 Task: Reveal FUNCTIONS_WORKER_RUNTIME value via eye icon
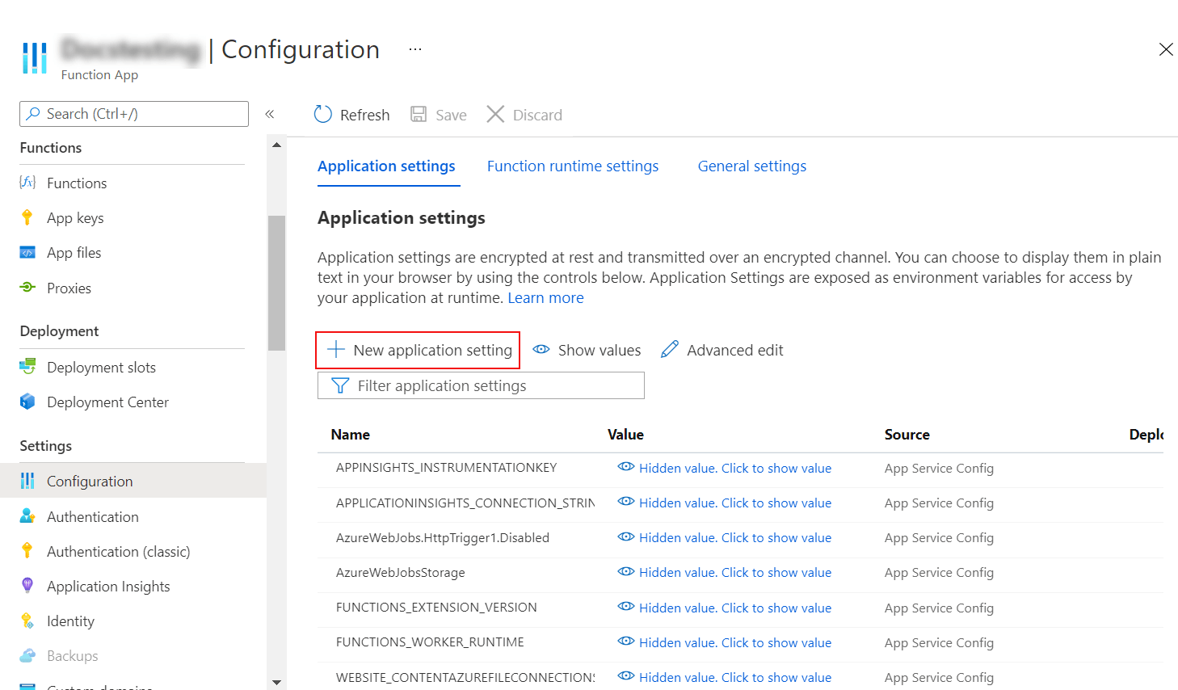[625, 642]
